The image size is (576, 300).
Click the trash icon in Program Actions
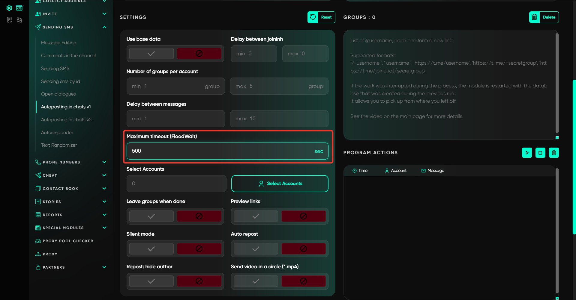click(x=554, y=153)
